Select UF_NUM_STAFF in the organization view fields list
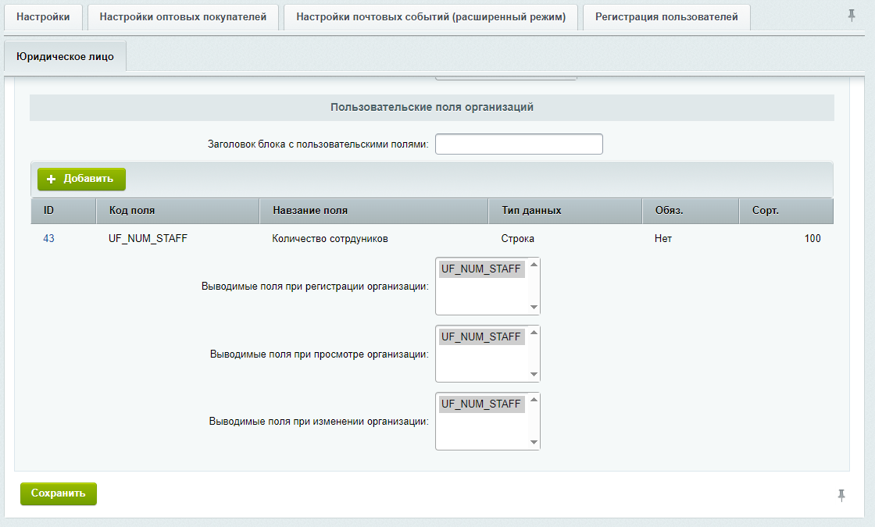Viewport: 875px width, 527px height. pyautogui.click(x=481, y=336)
